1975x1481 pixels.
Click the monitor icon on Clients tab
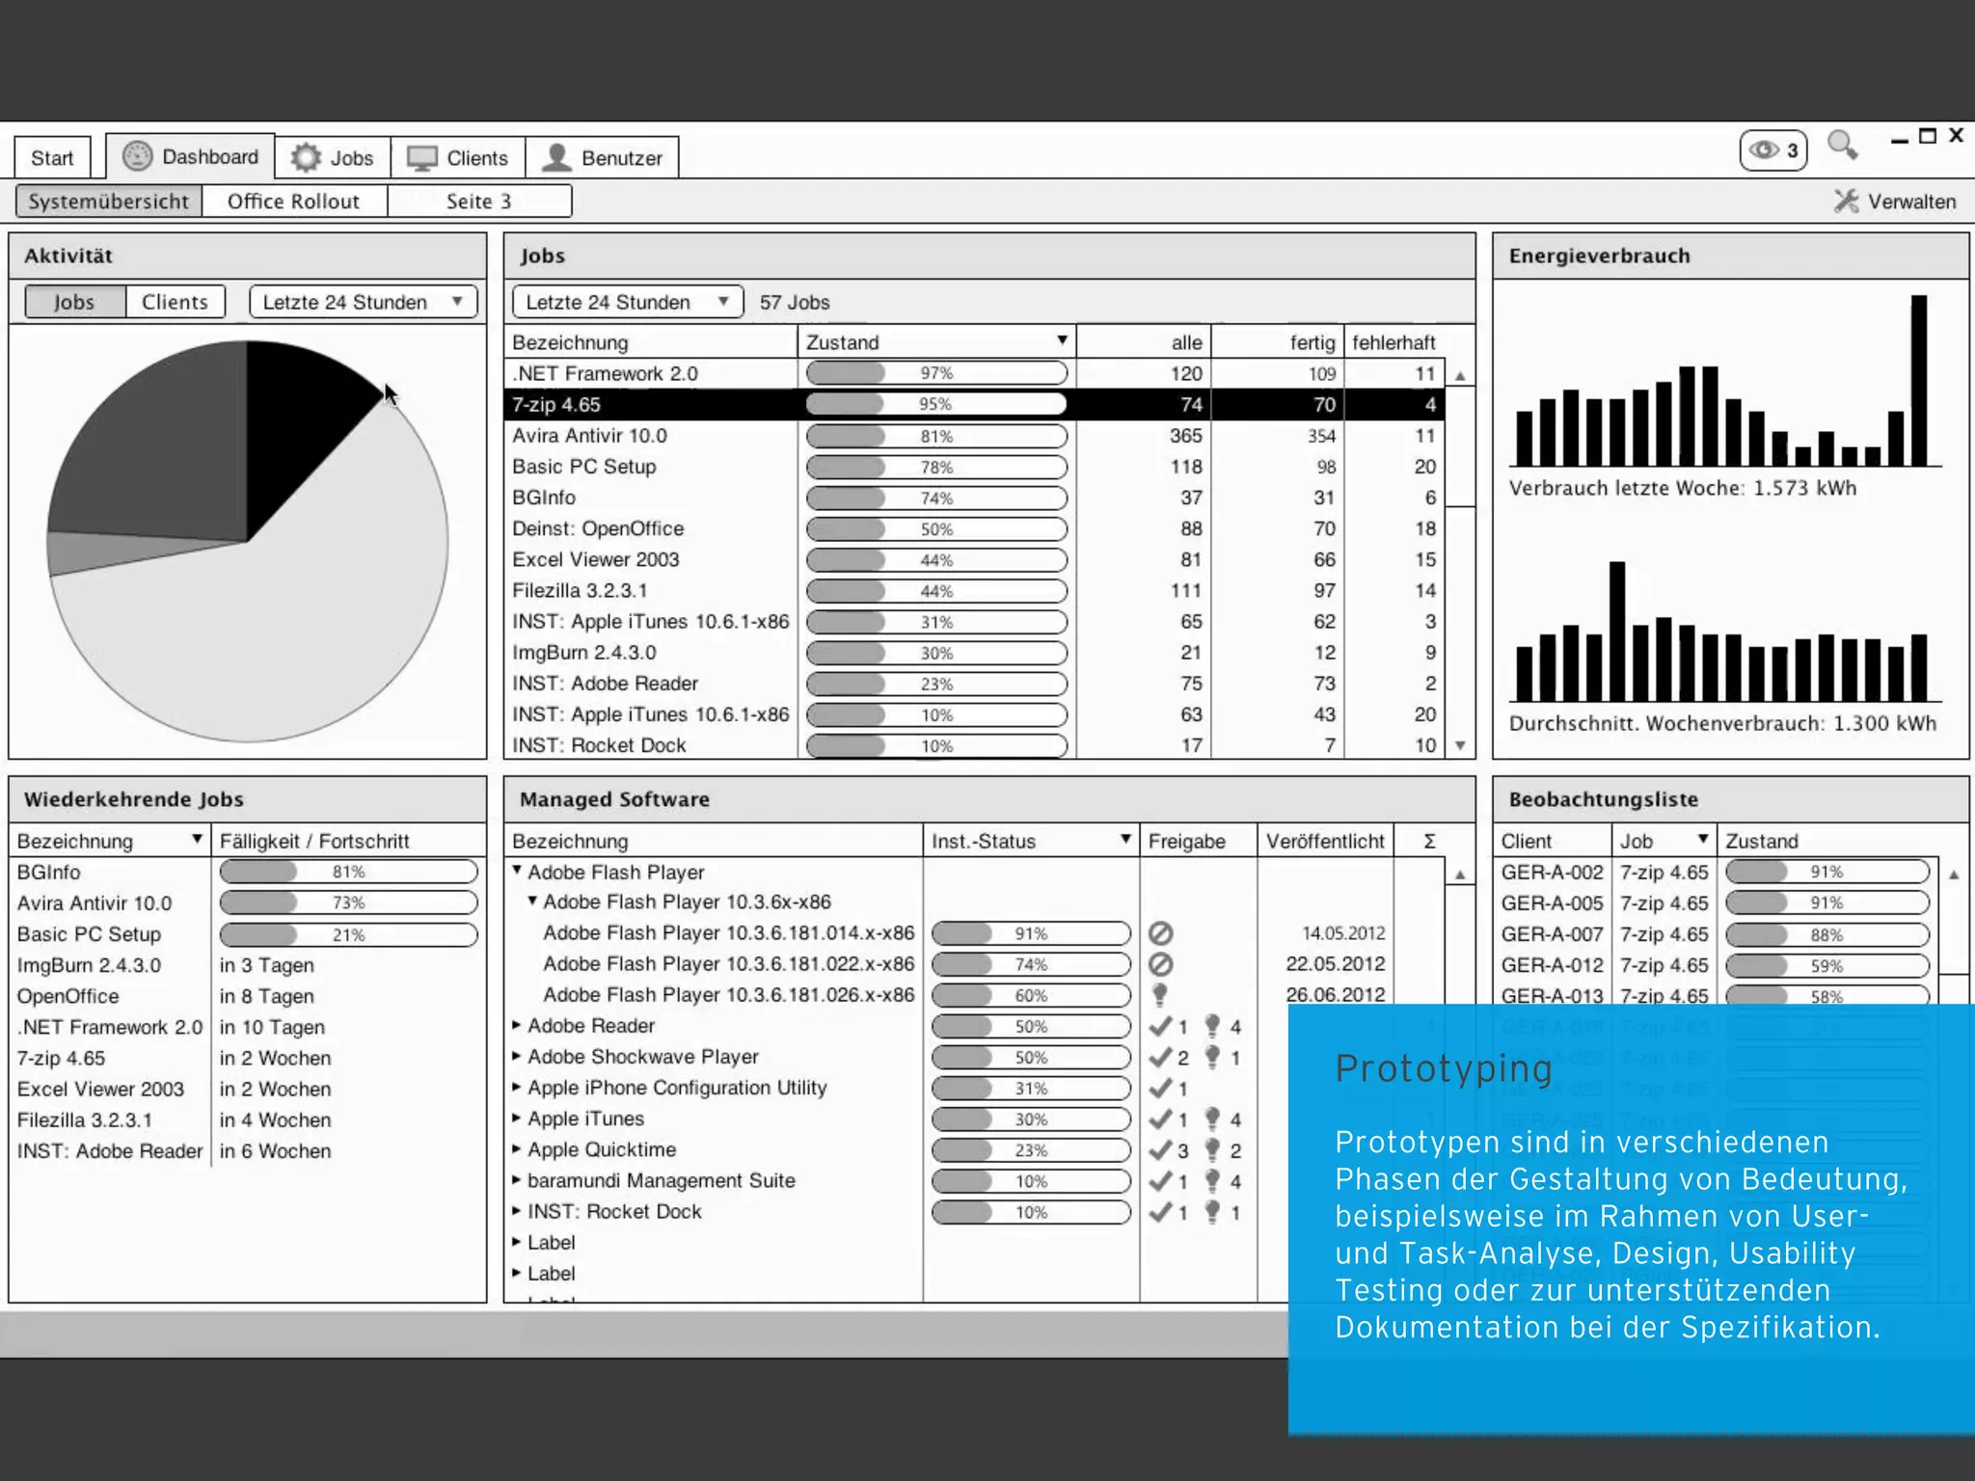coord(421,158)
